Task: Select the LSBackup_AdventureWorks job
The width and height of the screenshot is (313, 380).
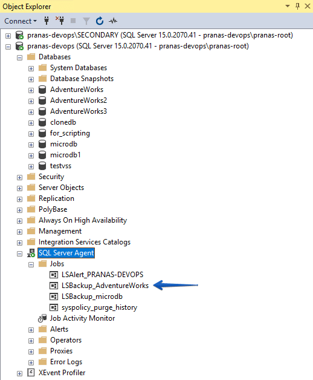Action: point(105,286)
